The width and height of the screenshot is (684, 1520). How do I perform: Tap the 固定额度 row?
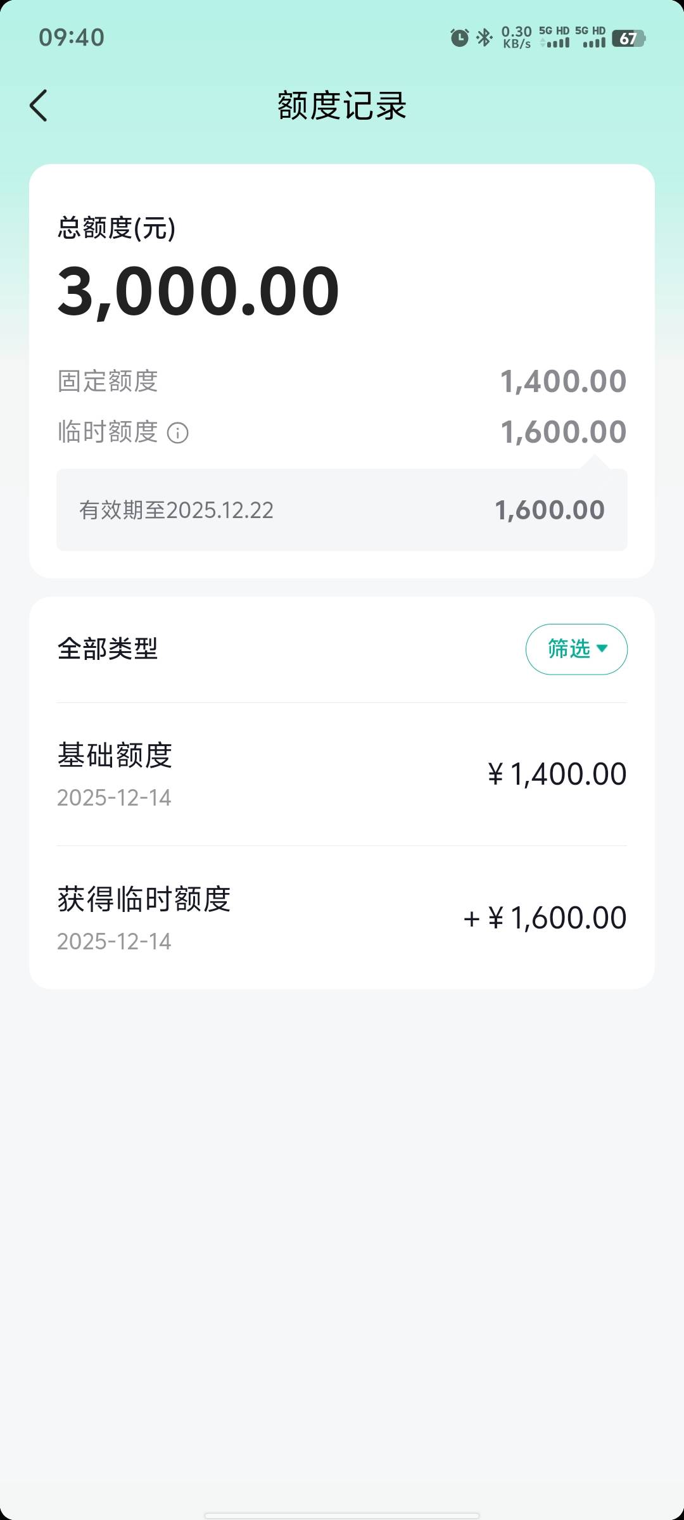[x=342, y=381]
